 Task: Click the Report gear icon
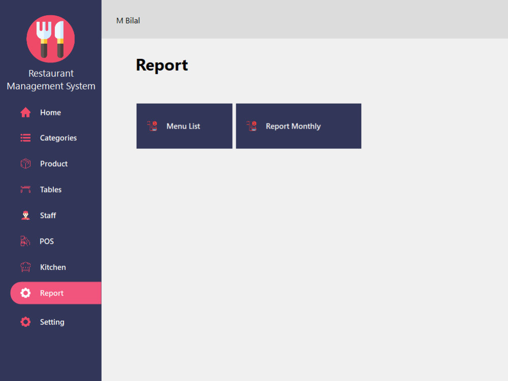pyautogui.click(x=25, y=293)
